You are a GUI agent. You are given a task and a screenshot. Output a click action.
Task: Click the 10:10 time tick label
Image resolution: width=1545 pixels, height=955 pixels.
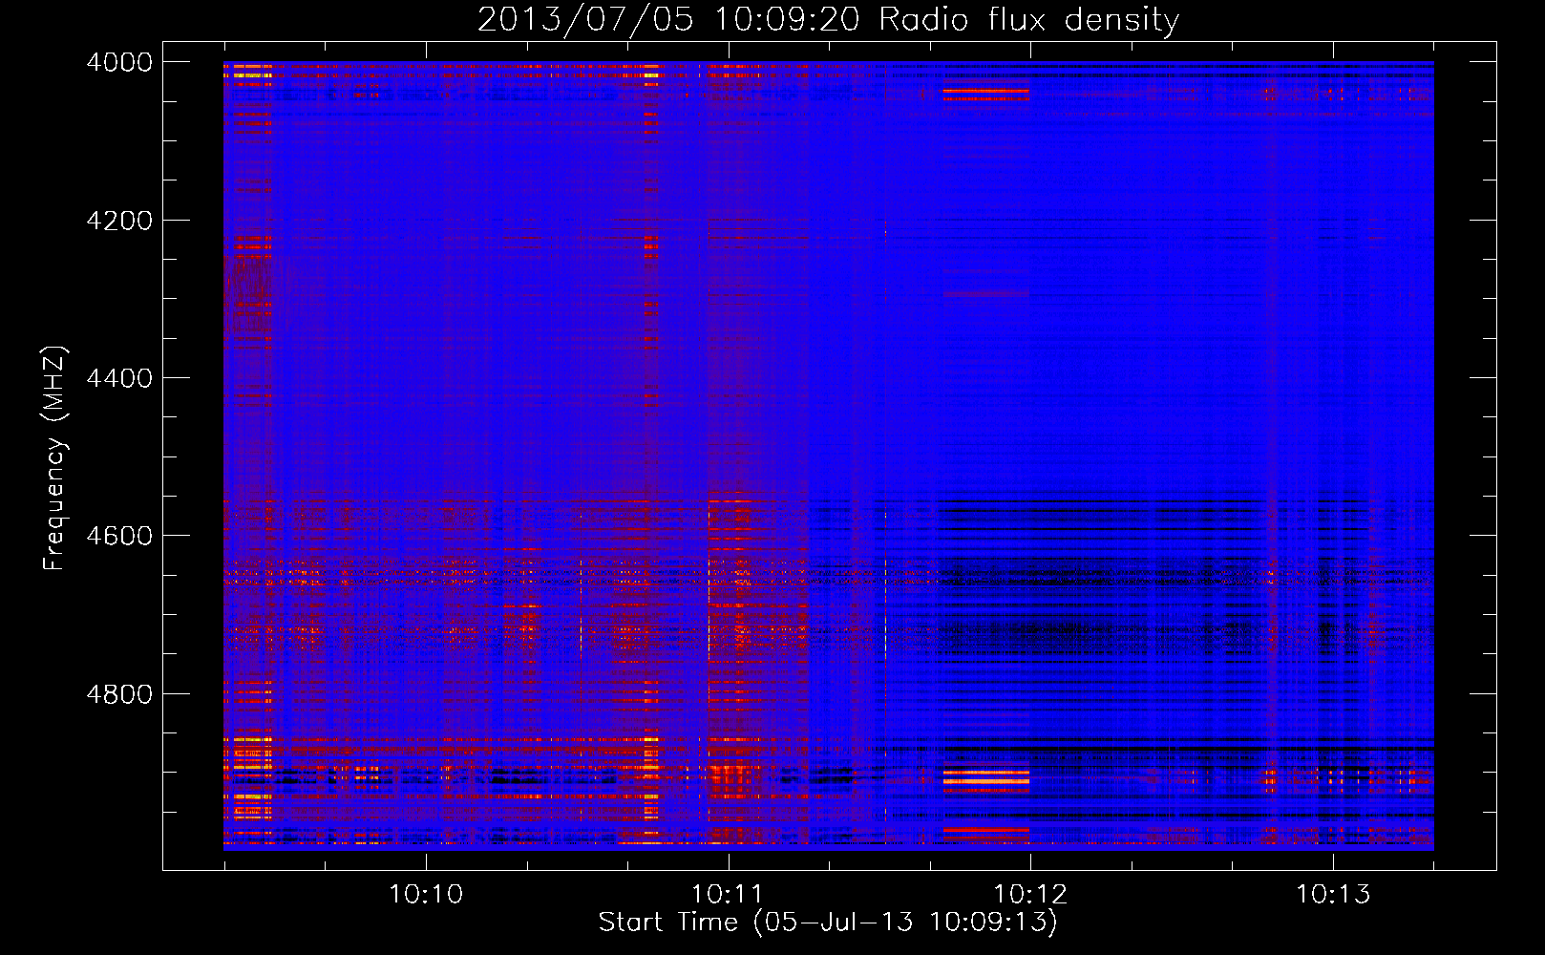[426, 894]
